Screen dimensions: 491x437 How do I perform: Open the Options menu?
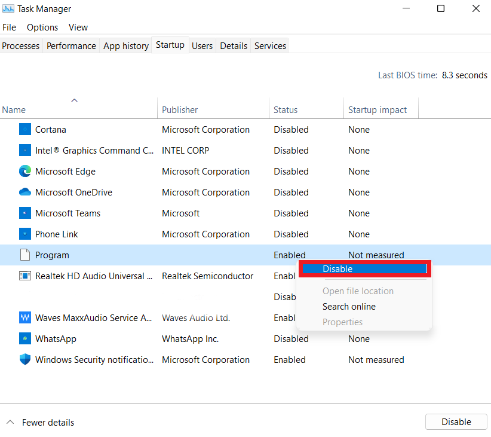(x=42, y=27)
